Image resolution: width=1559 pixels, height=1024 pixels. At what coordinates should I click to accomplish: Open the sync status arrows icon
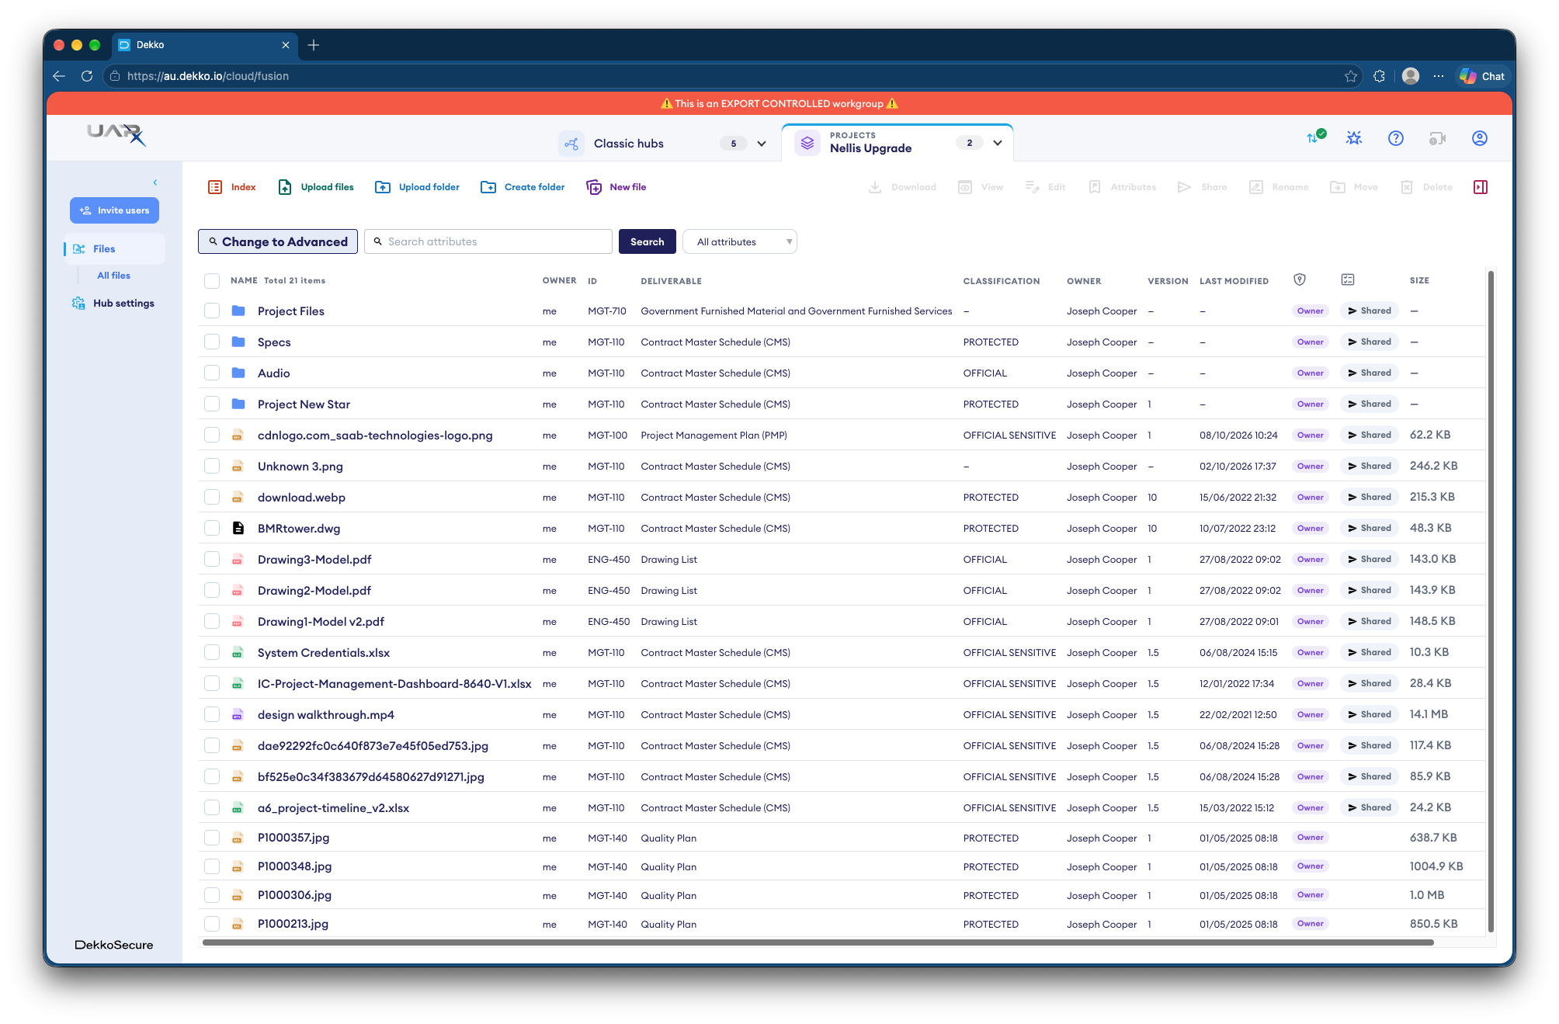coord(1315,137)
